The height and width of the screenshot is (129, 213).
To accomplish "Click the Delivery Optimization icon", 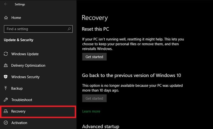I will (6, 65).
